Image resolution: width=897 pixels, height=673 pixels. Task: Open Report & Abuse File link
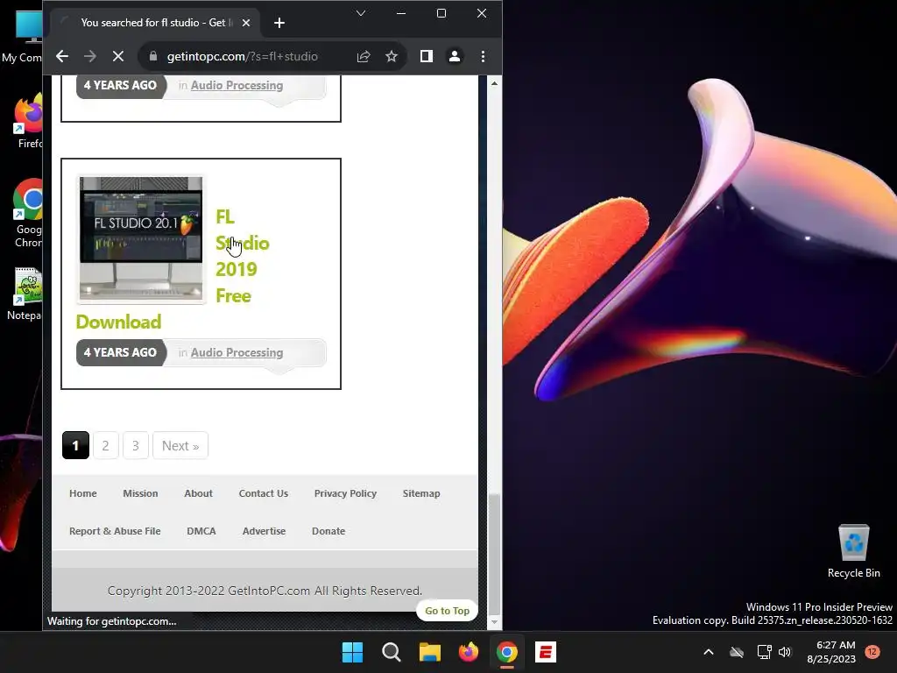pyautogui.click(x=115, y=531)
